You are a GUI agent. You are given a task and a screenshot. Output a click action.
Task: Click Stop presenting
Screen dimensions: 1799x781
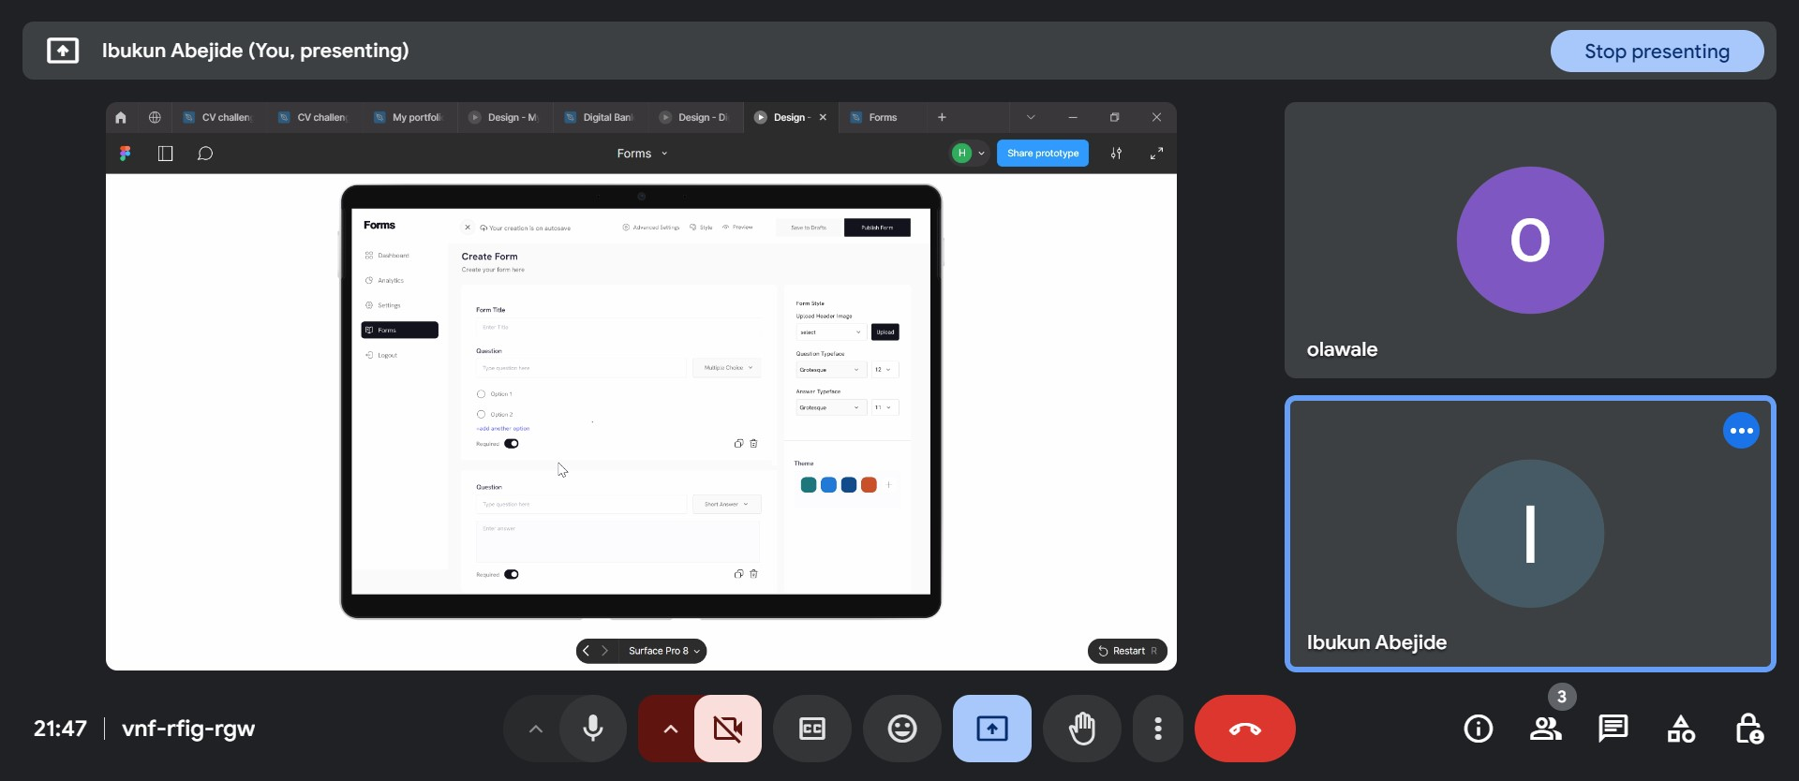[1656, 52]
